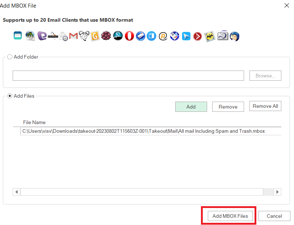
Task: Confirm with Add MBOX Files button
Action: [230, 216]
